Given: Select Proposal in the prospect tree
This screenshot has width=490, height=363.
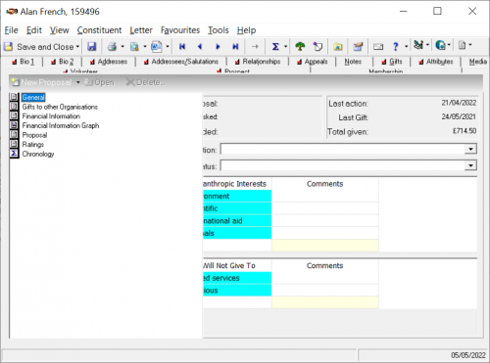Looking at the screenshot, I should click(x=34, y=135).
